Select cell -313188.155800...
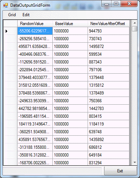The image size is (140, 178). (35, 147)
